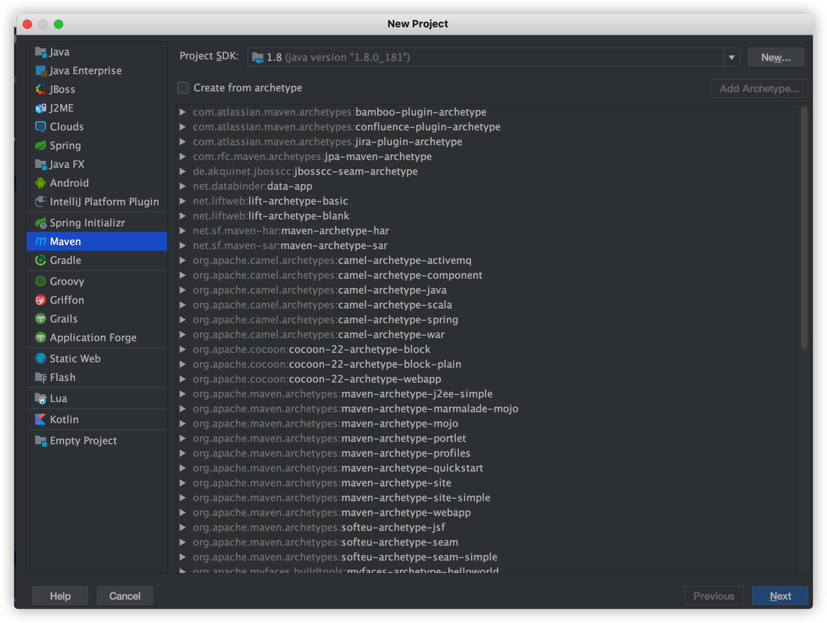Select the Application Forge icon
Image resolution: width=827 pixels, height=623 pixels.
(41, 338)
